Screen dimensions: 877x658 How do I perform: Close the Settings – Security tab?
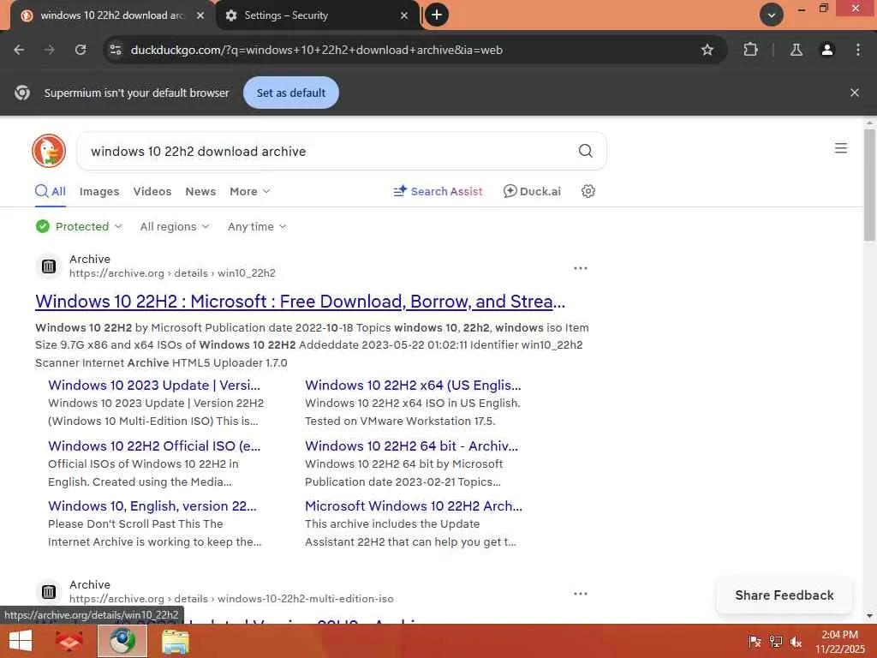point(404,15)
